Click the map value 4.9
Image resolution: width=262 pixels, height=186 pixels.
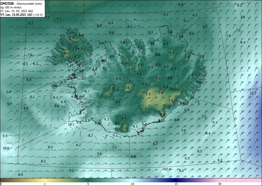click(x=158, y=55)
